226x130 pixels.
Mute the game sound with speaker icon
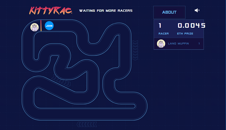coord(197,11)
